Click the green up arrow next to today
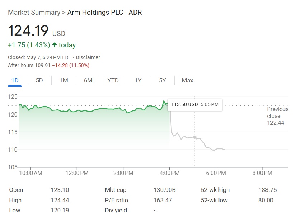This screenshot has width=306, height=217. (x=55, y=45)
